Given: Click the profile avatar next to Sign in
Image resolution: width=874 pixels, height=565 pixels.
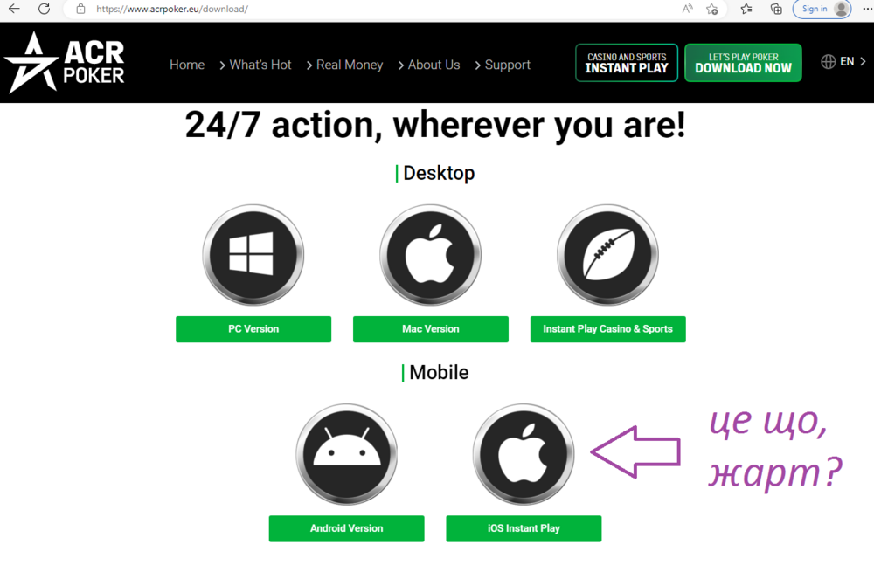Looking at the screenshot, I should (x=841, y=9).
